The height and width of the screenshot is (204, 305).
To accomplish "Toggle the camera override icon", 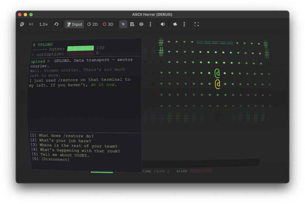I will (175, 24).
